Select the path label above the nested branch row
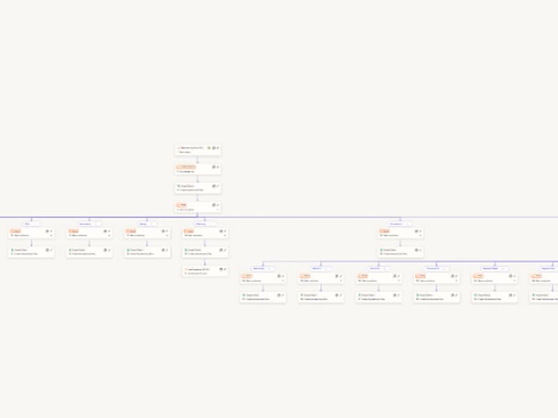Image resolution: width=558 pixels, height=418 pixels. (400, 224)
